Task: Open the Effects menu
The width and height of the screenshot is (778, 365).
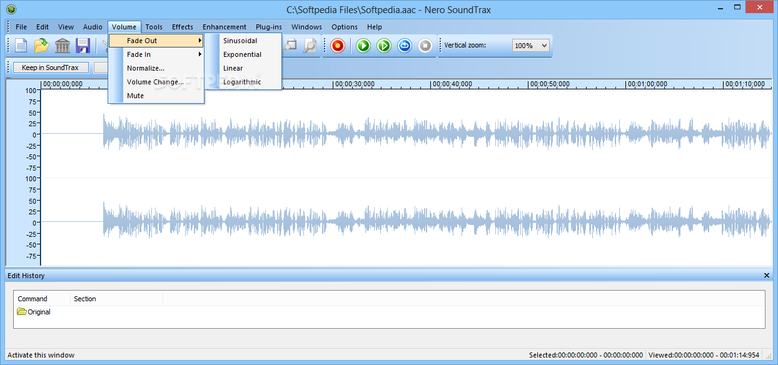Action: pos(183,27)
